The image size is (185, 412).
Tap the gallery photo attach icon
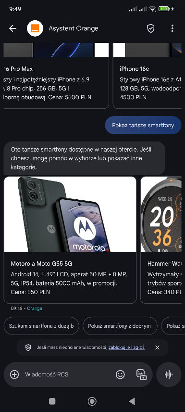pos(141,374)
